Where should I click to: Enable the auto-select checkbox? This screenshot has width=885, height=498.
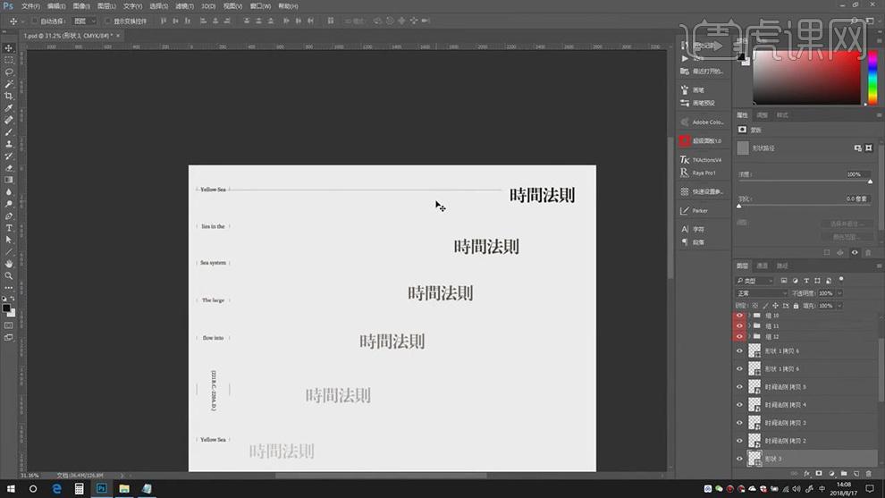click(x=35, y=21)
